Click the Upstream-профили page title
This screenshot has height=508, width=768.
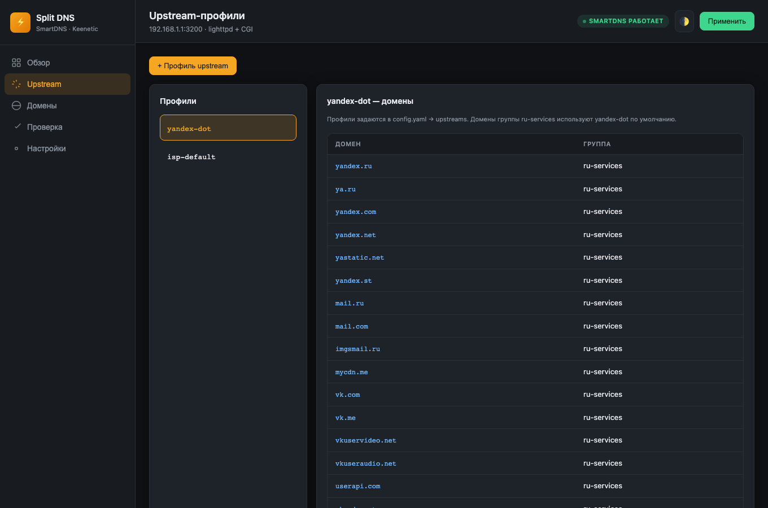[x=197, y=16]
